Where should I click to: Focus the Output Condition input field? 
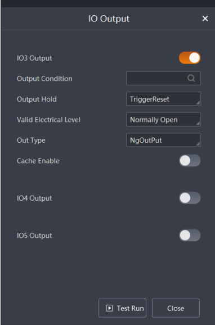click(164, 78)
